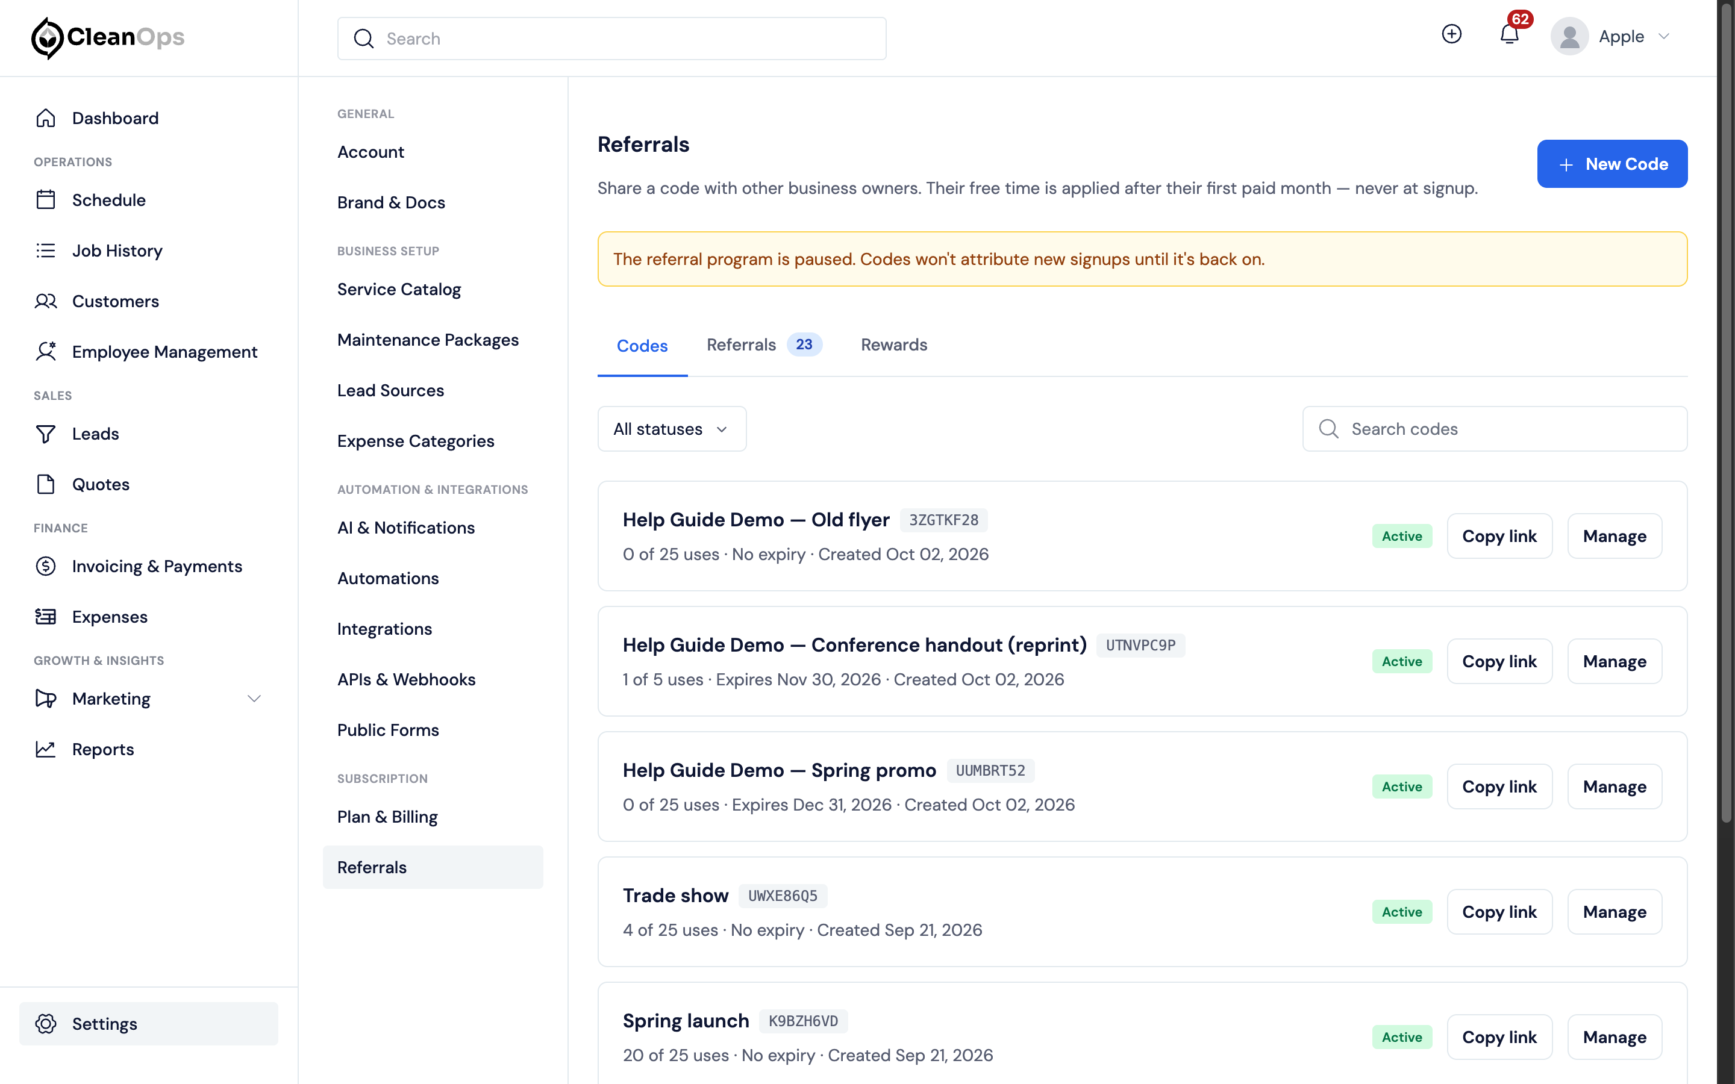The height and width of the screenshot is (1084, 1735).
Task: Open Invoicing & Payments dollar icon
Action: (46, 566)
